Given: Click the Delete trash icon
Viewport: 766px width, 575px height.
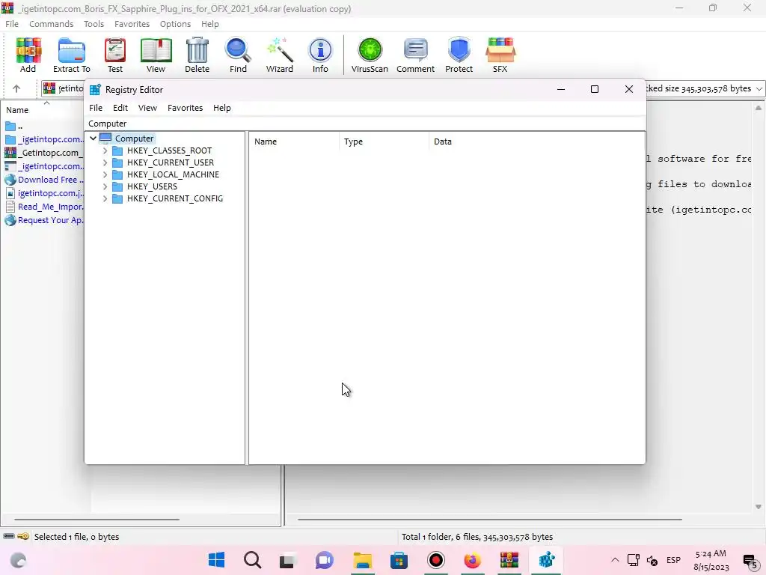Looking at the screenshot, I should [x=197, y=55].
